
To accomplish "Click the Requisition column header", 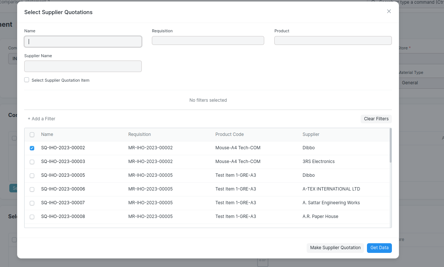I will pyautogui.click(x=140, y=134).
